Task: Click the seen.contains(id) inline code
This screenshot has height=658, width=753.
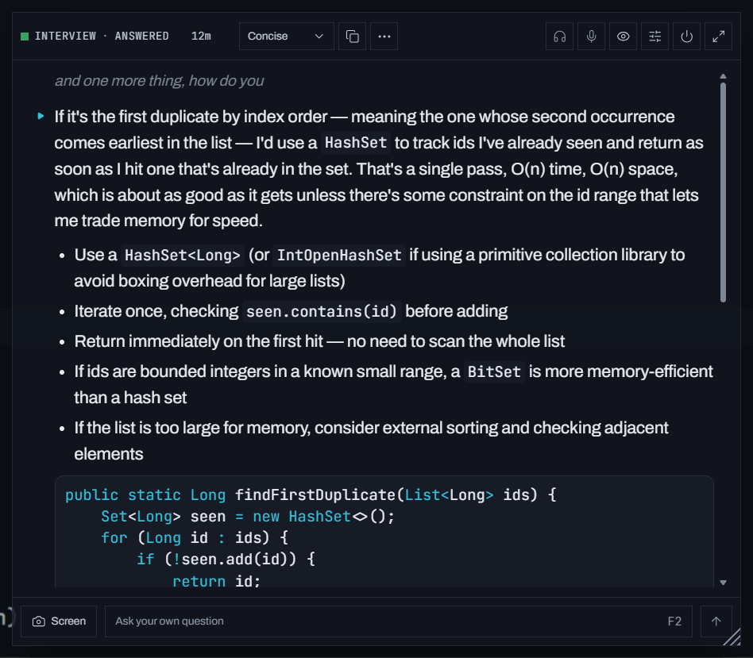Action: pos(321,311)
